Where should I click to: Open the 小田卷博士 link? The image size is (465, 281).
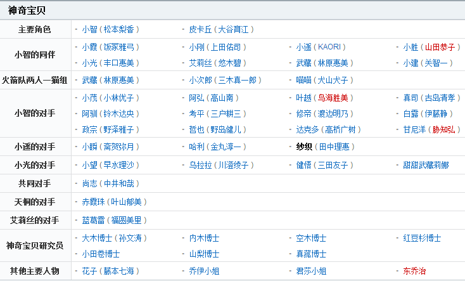pyautogui.click(x=101, y=254)
